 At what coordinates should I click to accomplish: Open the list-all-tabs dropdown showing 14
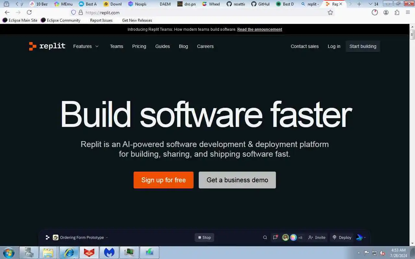(x=373, y=4)
